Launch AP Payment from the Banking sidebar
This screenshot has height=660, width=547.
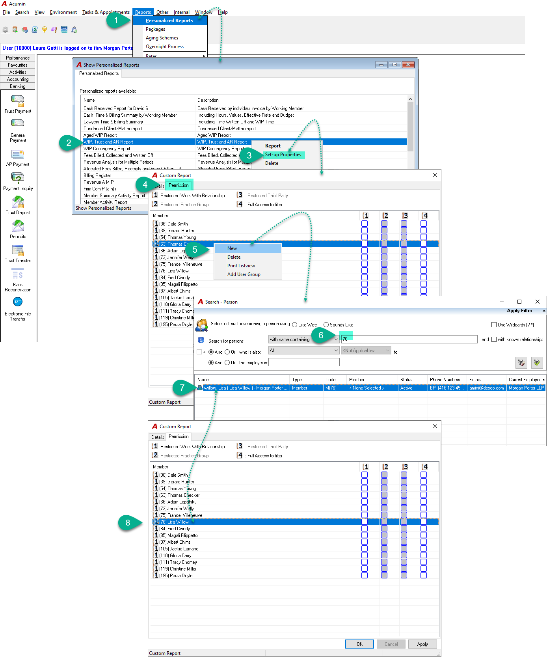click(x=18, y=154)
